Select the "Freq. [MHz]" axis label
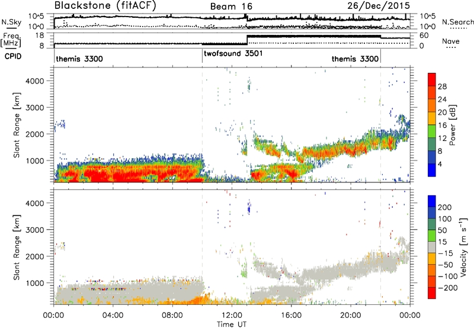474x328 pixels. [x=11, y=40]
